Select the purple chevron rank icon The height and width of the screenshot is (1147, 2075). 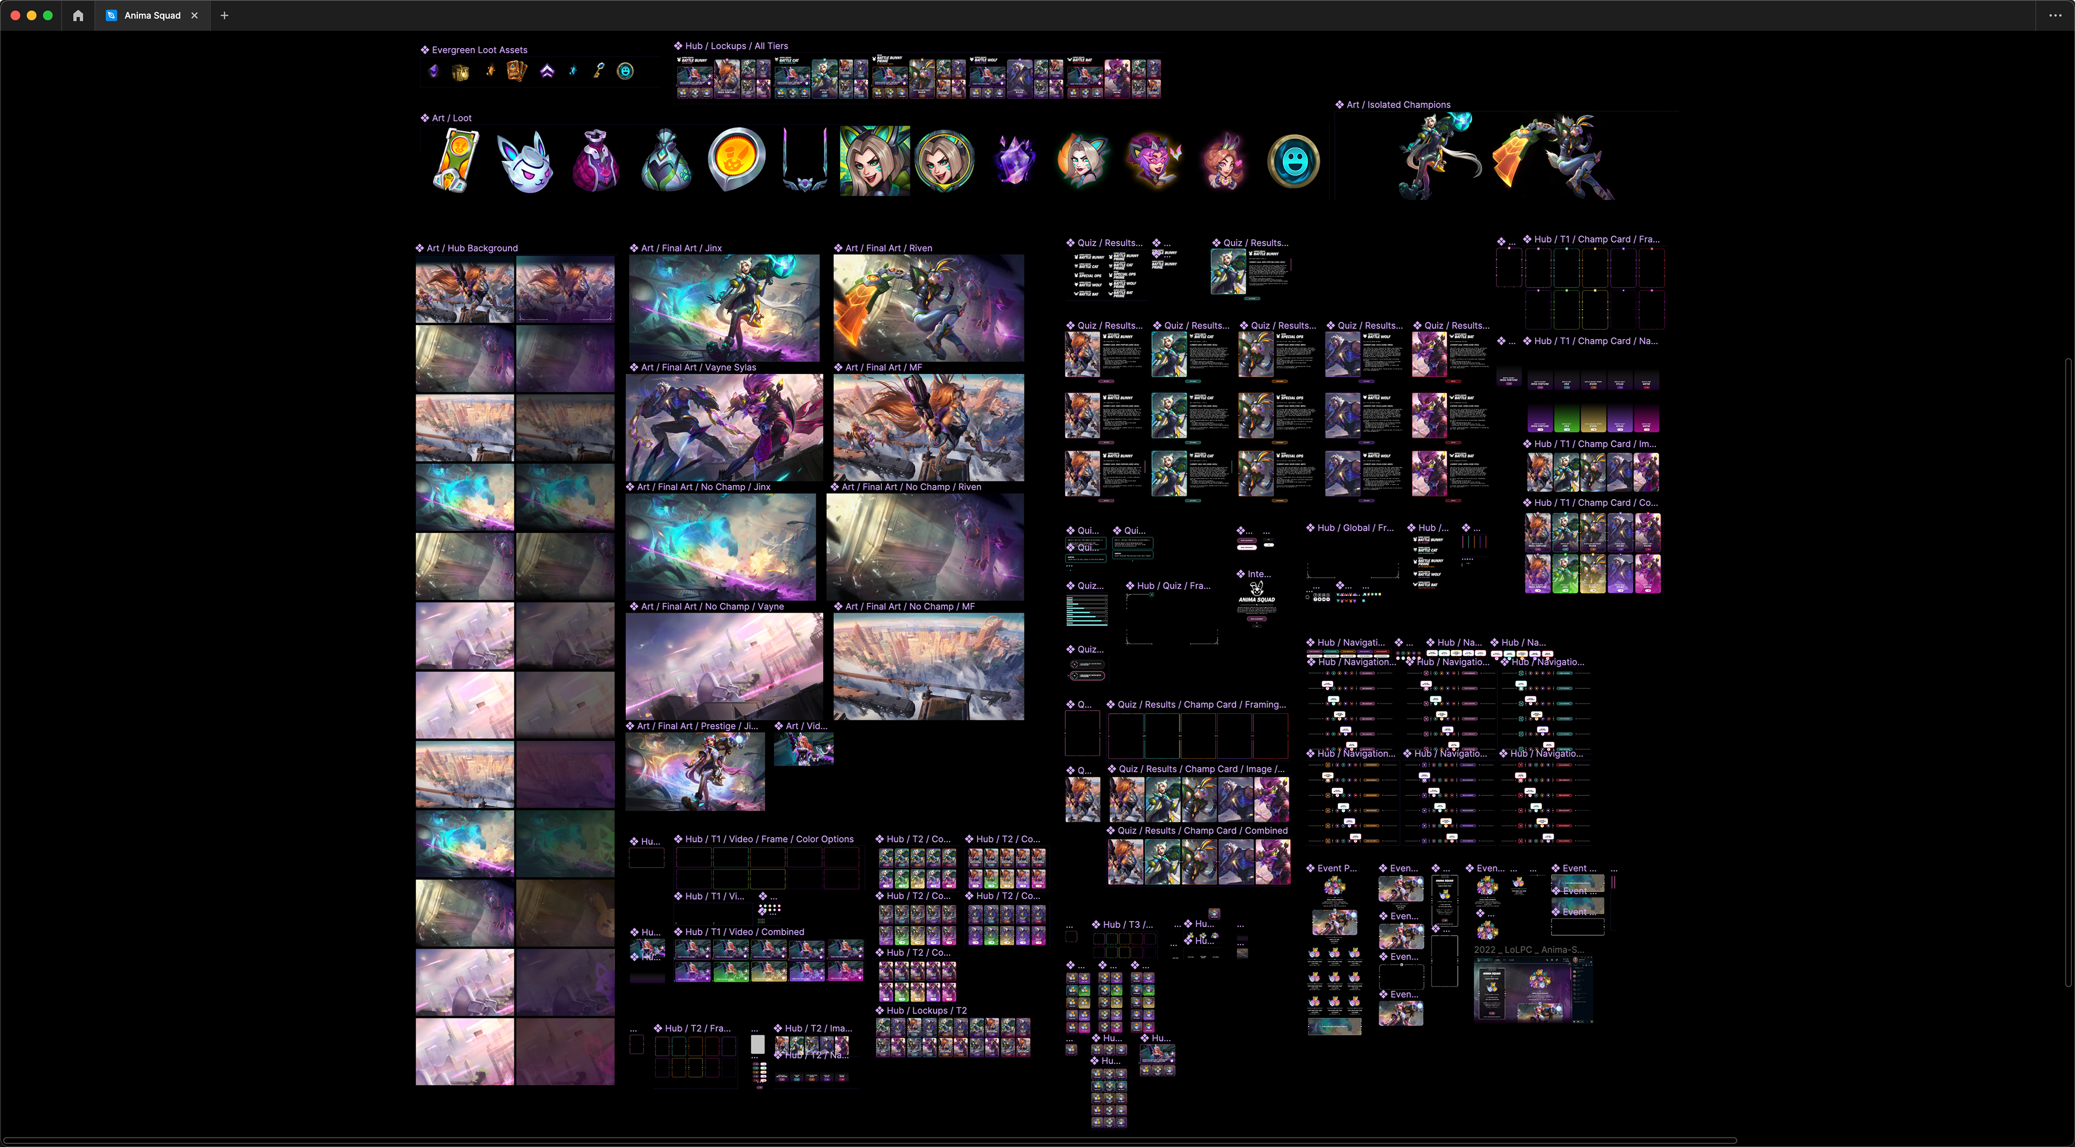(x=547, y=71)
